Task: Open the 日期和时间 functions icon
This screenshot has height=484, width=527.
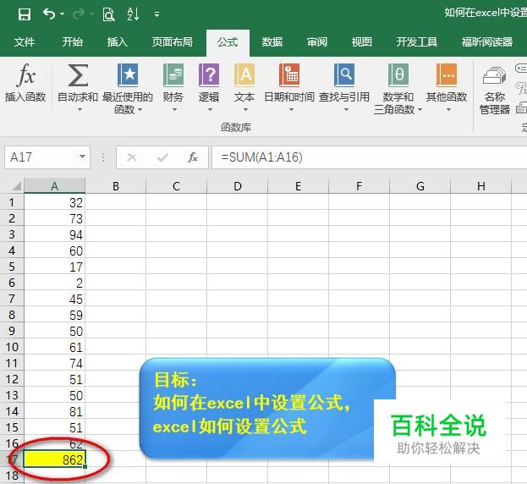Action: pos(289,75)
